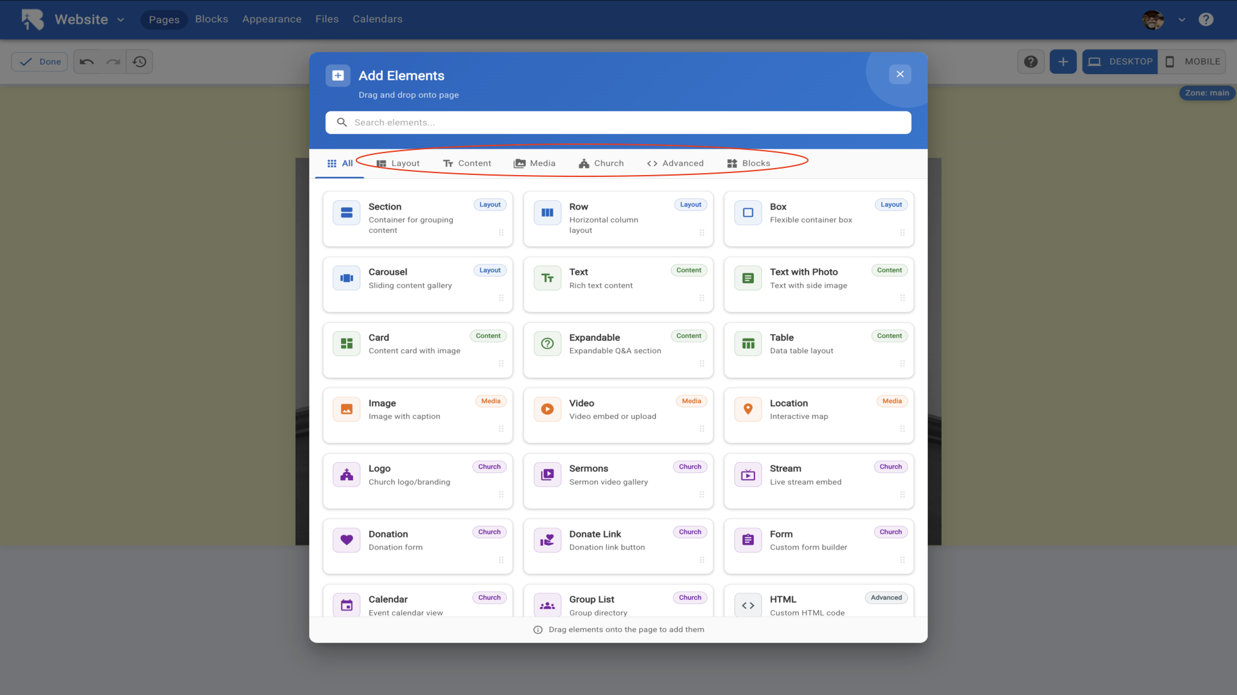The height and width of the screenshot is (695, 1237).
Task: Open the Appearance menu
Action: [x=271, y=19]
